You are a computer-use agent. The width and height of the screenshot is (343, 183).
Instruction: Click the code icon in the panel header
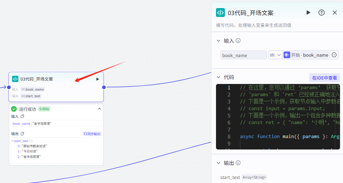click(x=220, y=13)
